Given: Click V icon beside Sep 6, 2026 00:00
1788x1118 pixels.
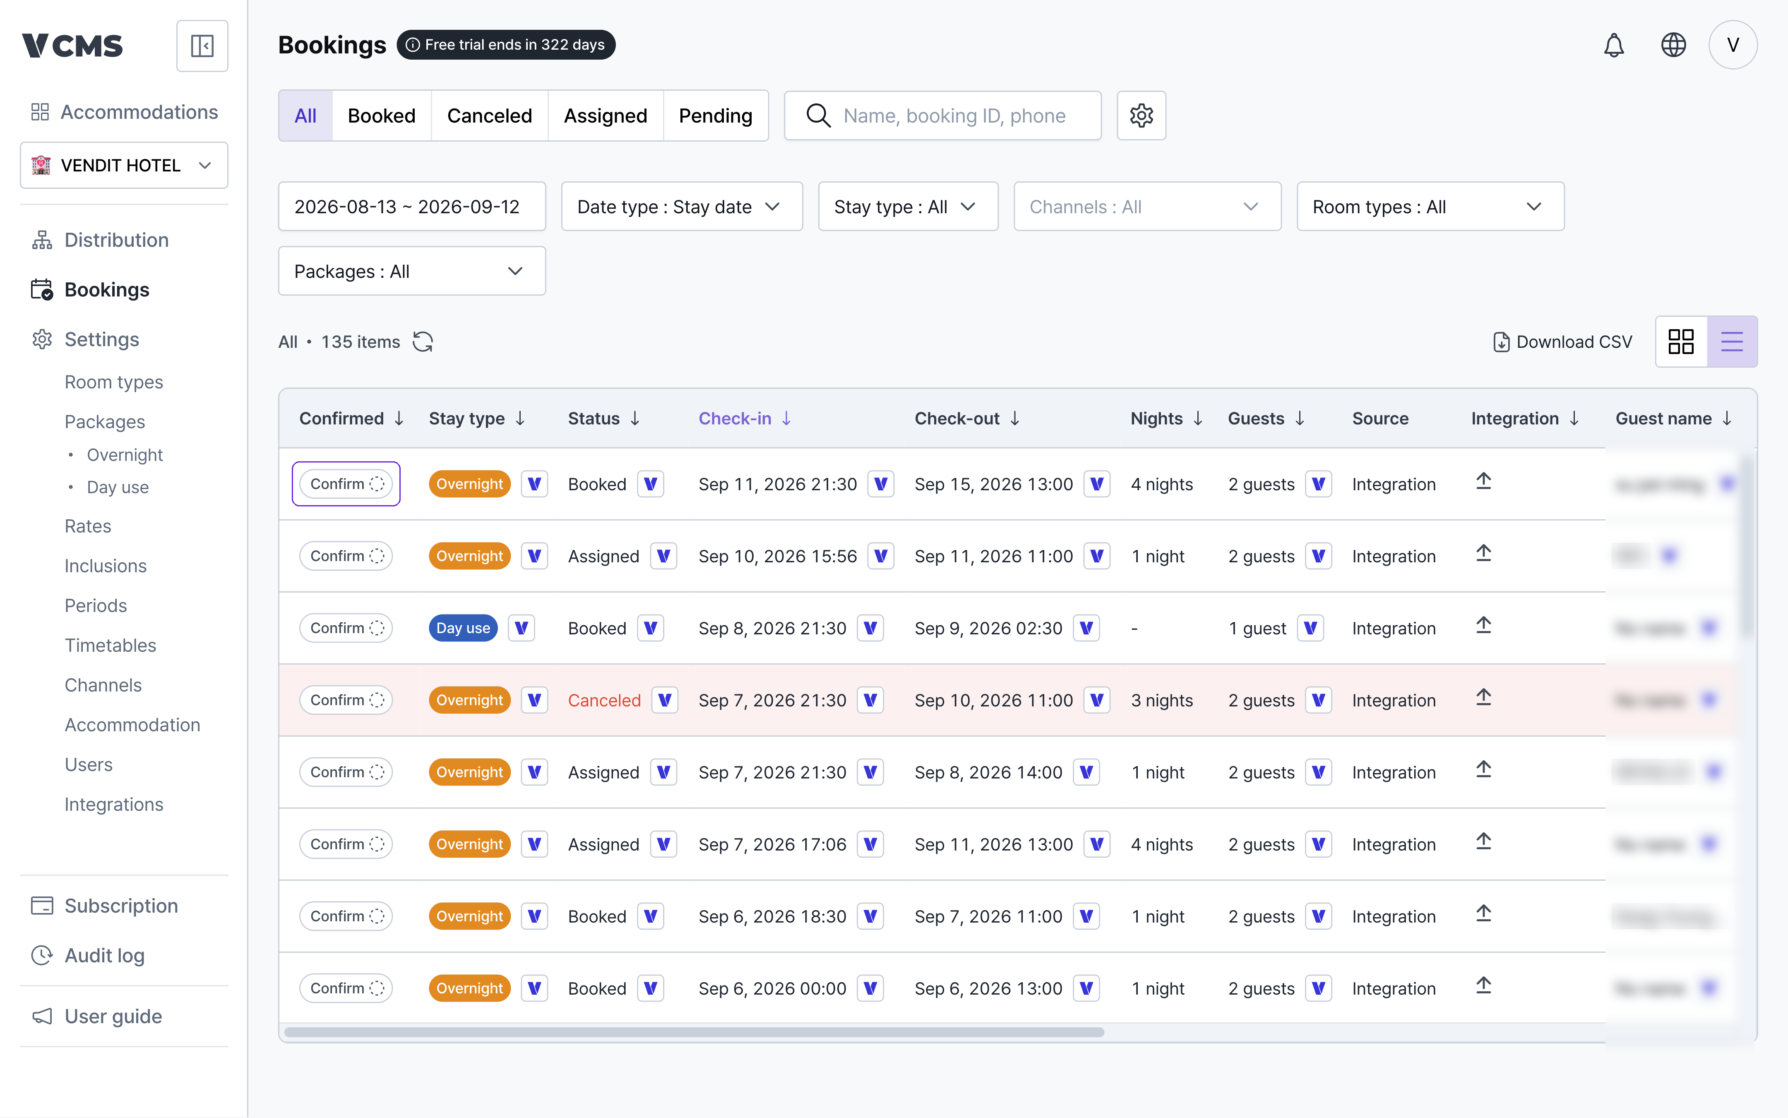Looking at the screenshot, I should (x=870, y=989).
